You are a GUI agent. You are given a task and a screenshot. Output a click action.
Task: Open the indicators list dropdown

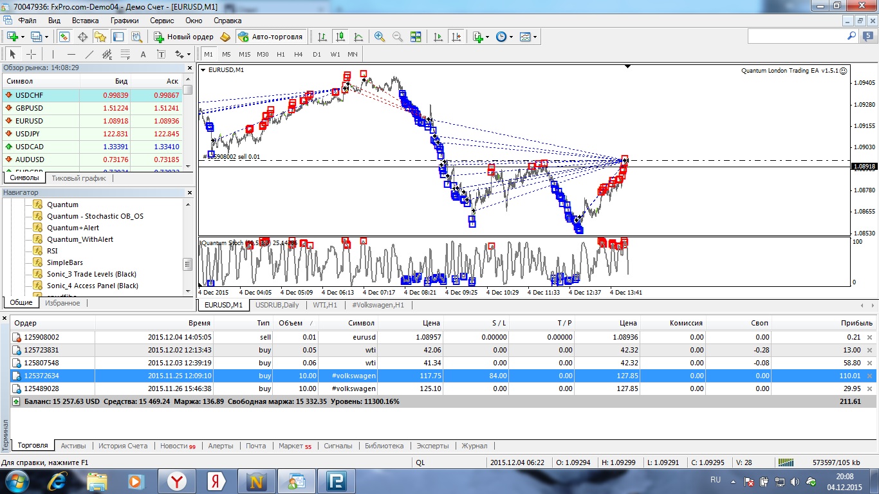[488, 37]
